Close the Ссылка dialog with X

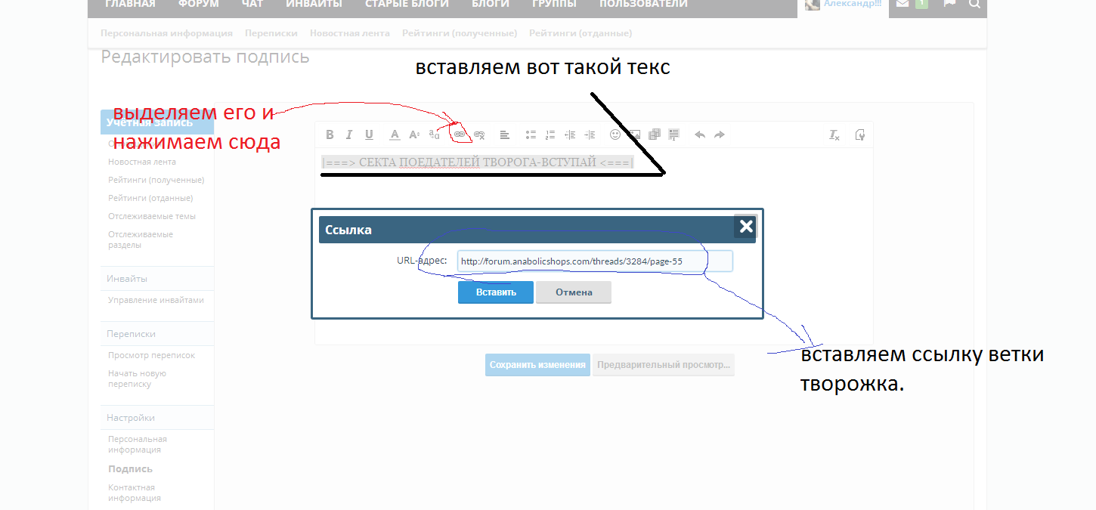click(745, 227)
